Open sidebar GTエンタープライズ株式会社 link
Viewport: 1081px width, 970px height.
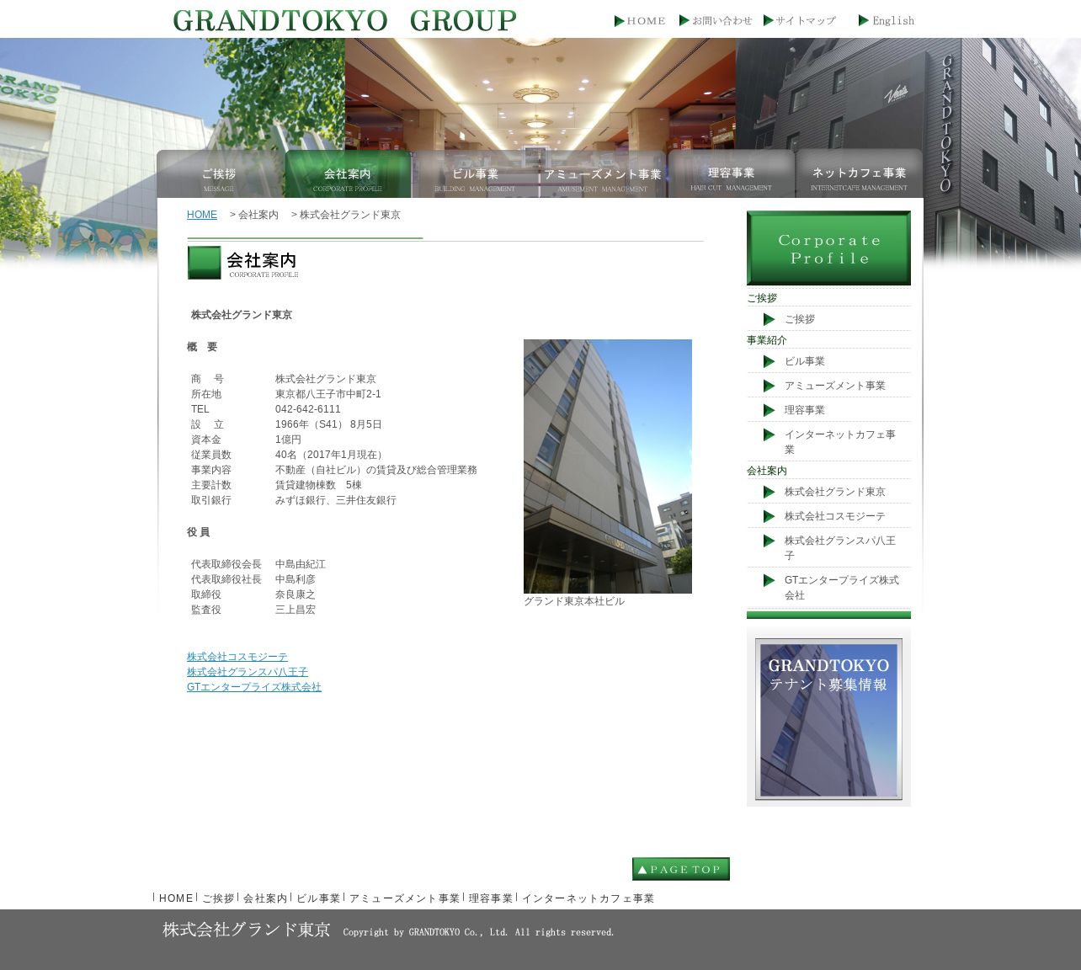click(x=842, y=588)
